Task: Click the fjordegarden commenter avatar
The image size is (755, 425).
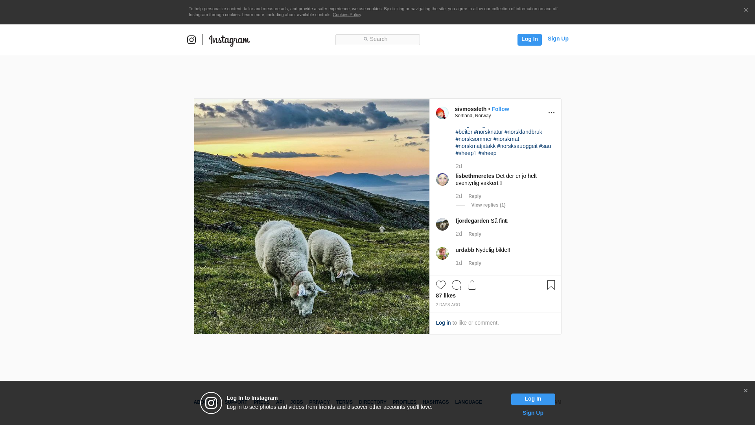Action: click(x=442, y=224)
